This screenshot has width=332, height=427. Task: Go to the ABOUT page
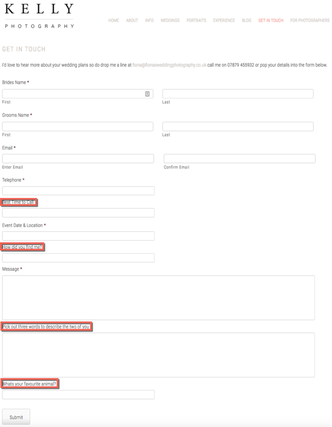pyautogui.click(x=132, y=20)
